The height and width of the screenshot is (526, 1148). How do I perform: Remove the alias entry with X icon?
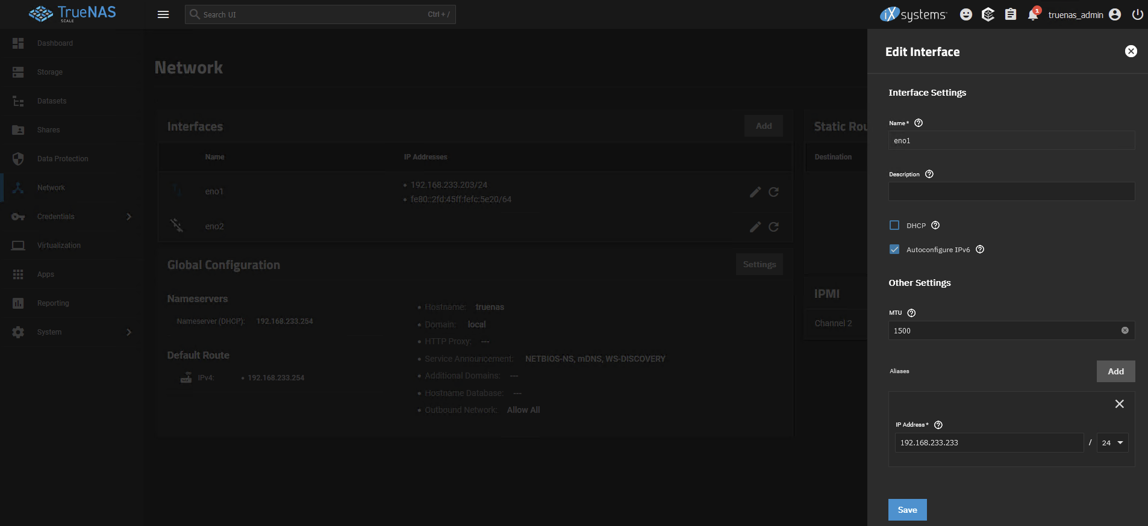click(x=1119, y=404)
